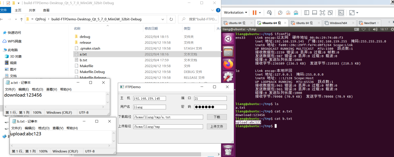Click the revert to snapshot icon
Viewport: 394px width, 157px height.
pos(288,12)
